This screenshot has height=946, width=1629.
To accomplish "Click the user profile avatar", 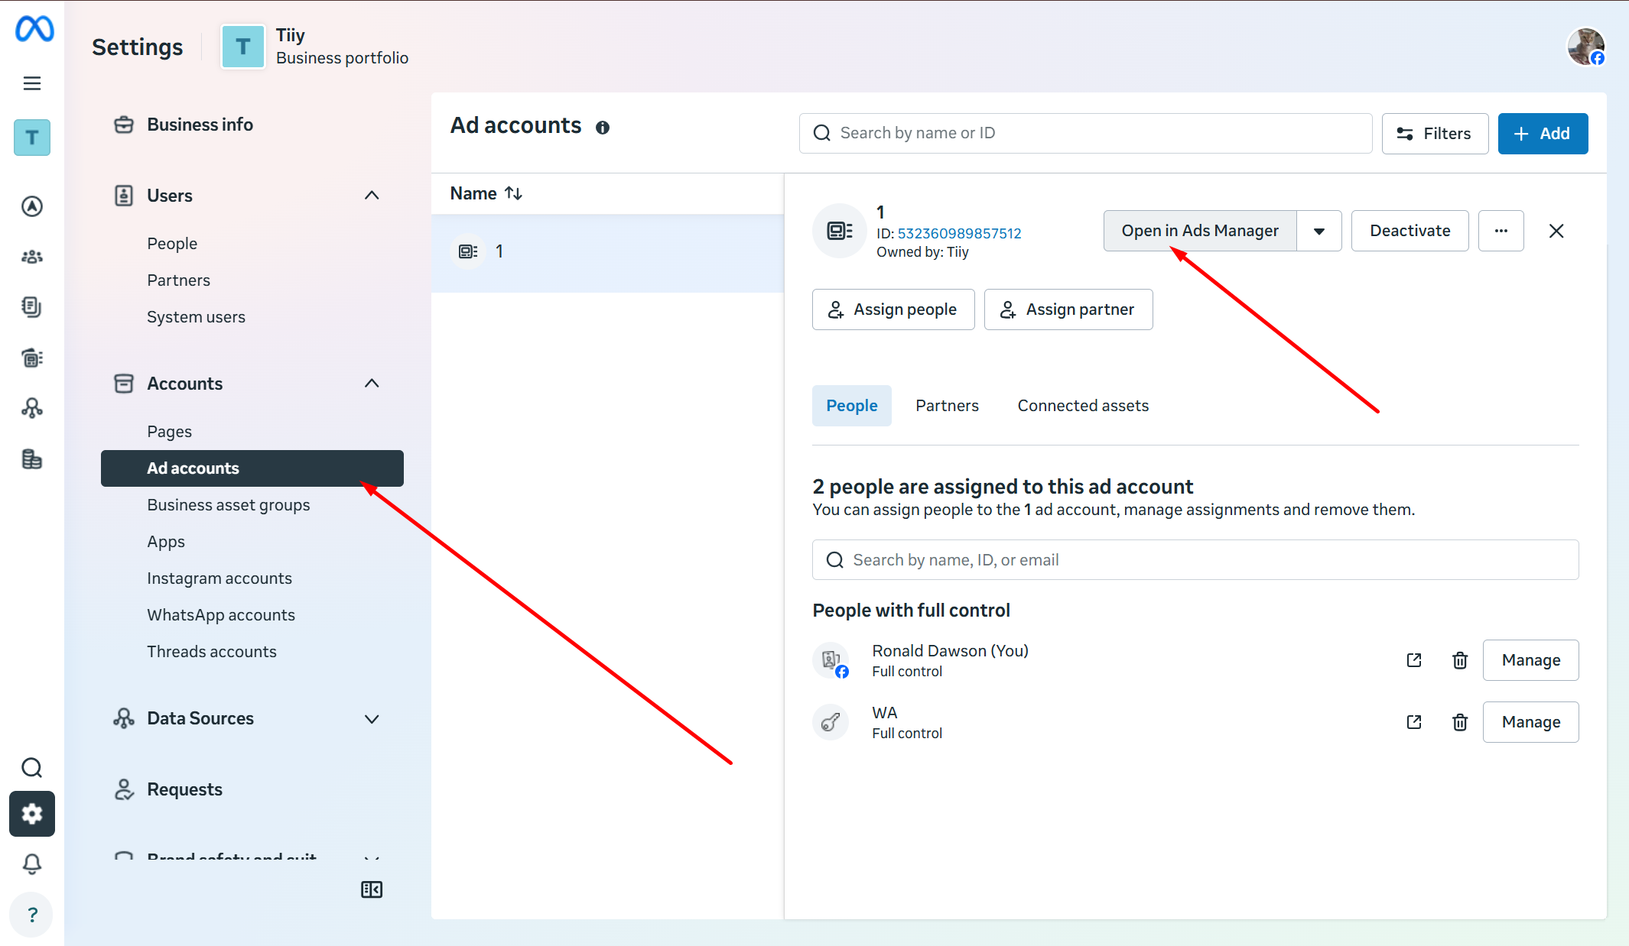I will pyautogui.click(x=1586, y=47).
